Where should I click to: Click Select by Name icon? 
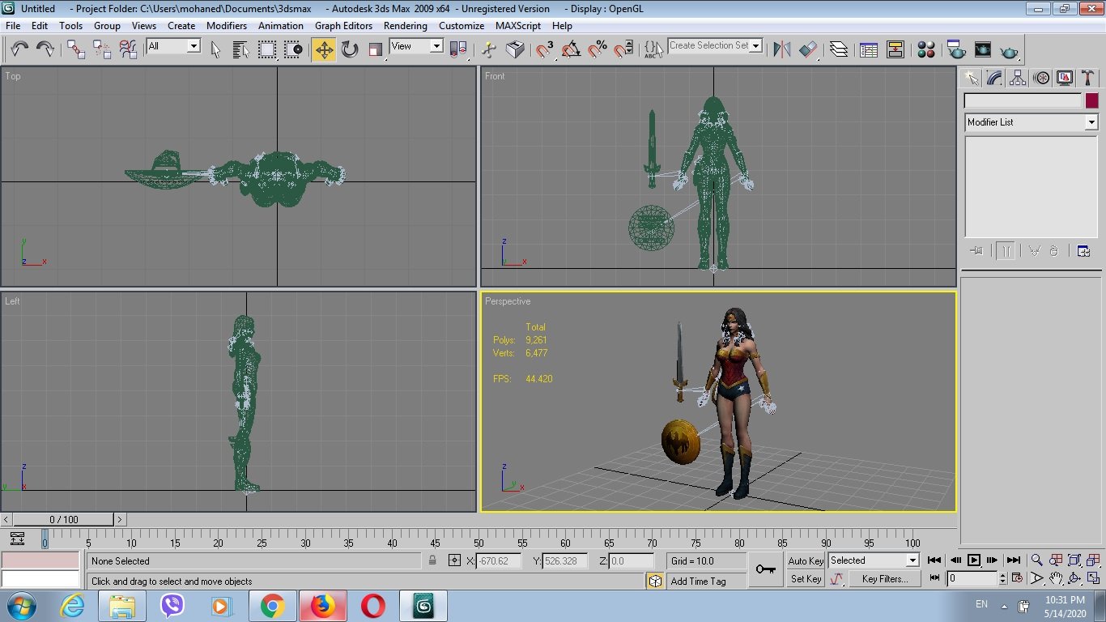[240, 49]
